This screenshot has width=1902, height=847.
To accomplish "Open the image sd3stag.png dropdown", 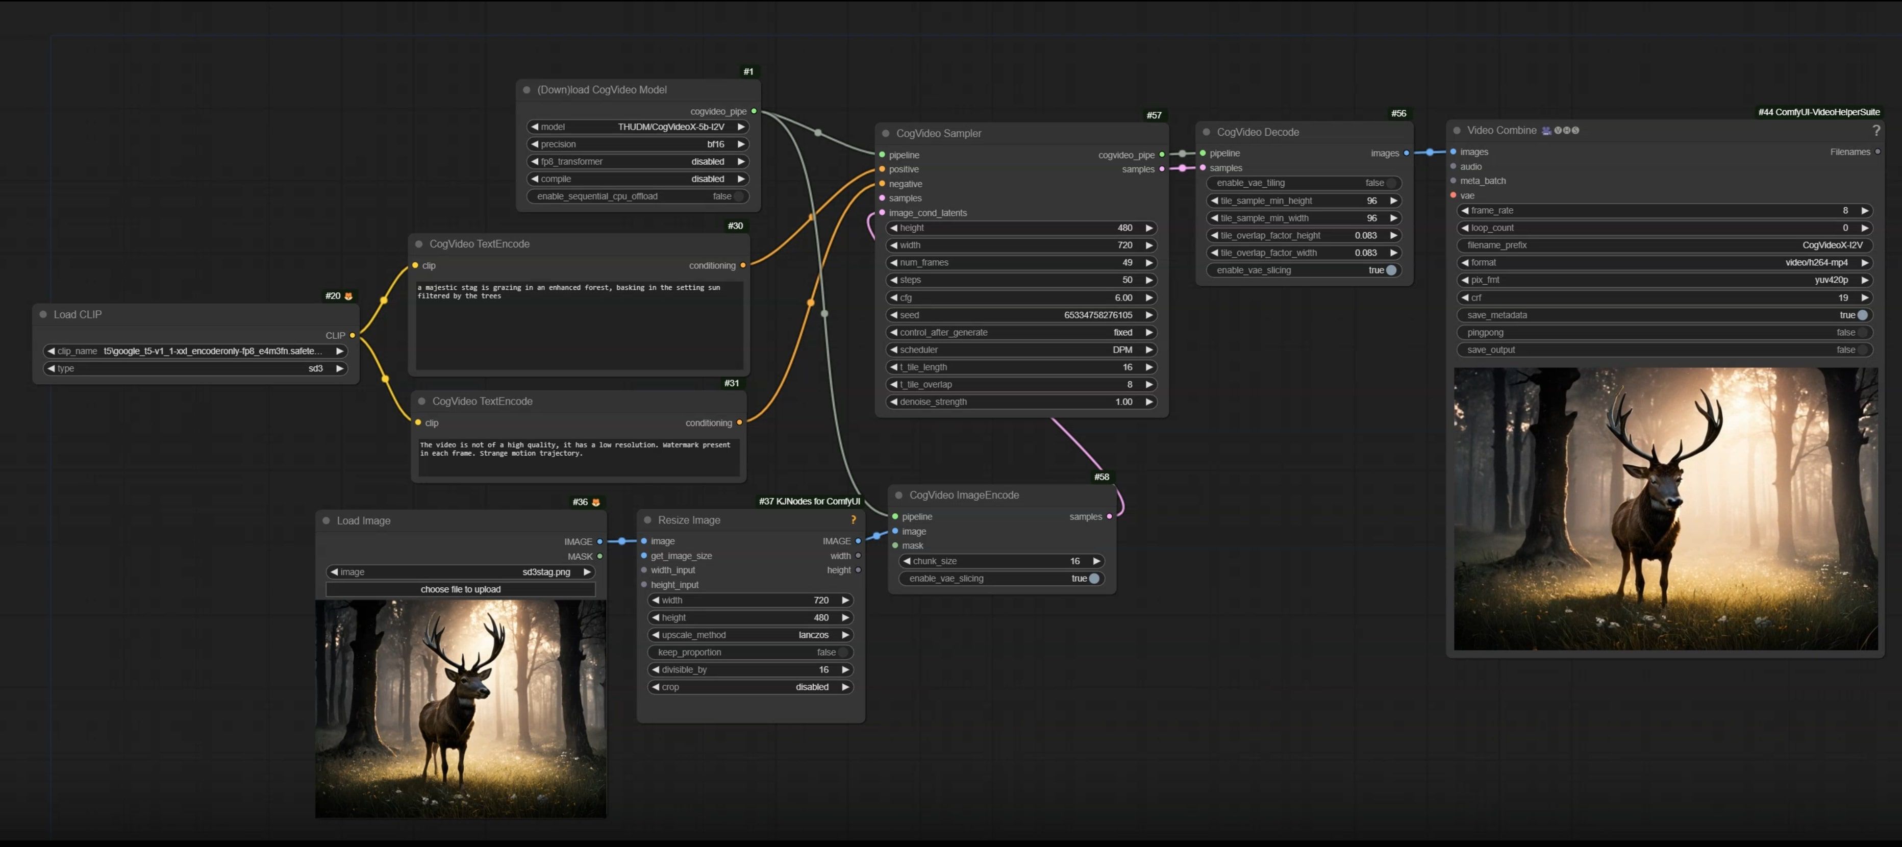I will [x=461, y=572].
